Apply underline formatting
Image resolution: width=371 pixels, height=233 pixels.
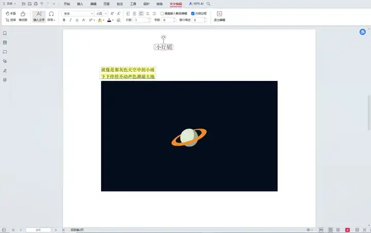point(77,20)
